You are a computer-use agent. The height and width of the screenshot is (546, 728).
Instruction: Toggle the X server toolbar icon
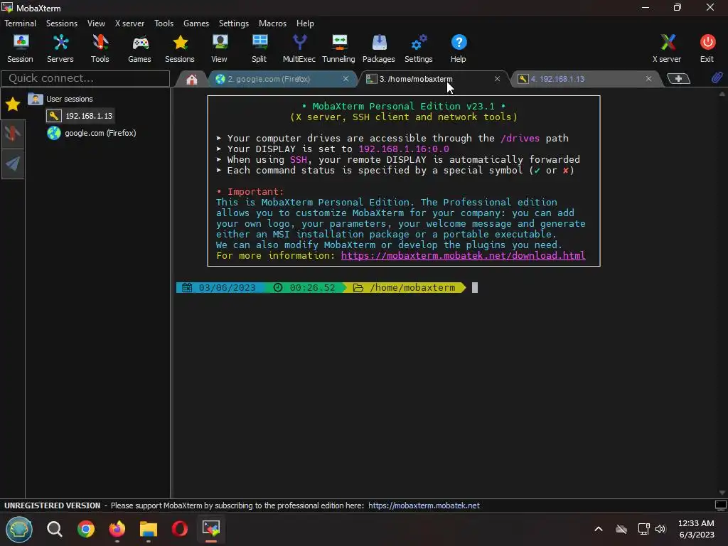[x=667, y=48]
